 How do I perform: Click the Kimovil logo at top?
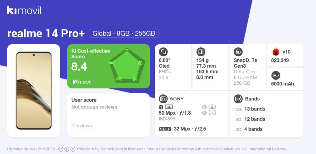point(24,10)
